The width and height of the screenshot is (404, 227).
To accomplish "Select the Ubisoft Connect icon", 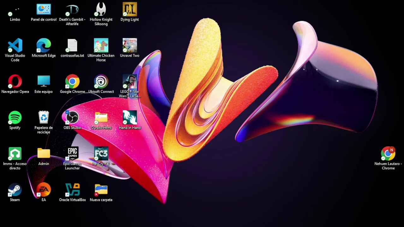I will pos(101,84).
